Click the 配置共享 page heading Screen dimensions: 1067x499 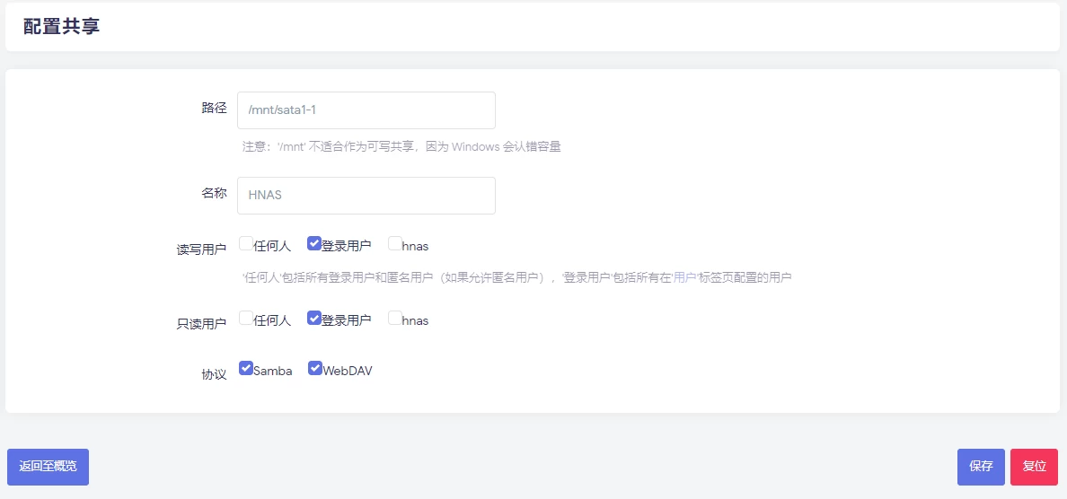click(62, 27)
